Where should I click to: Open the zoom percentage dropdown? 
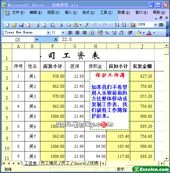pyautogui.click(x=155, y=25)
